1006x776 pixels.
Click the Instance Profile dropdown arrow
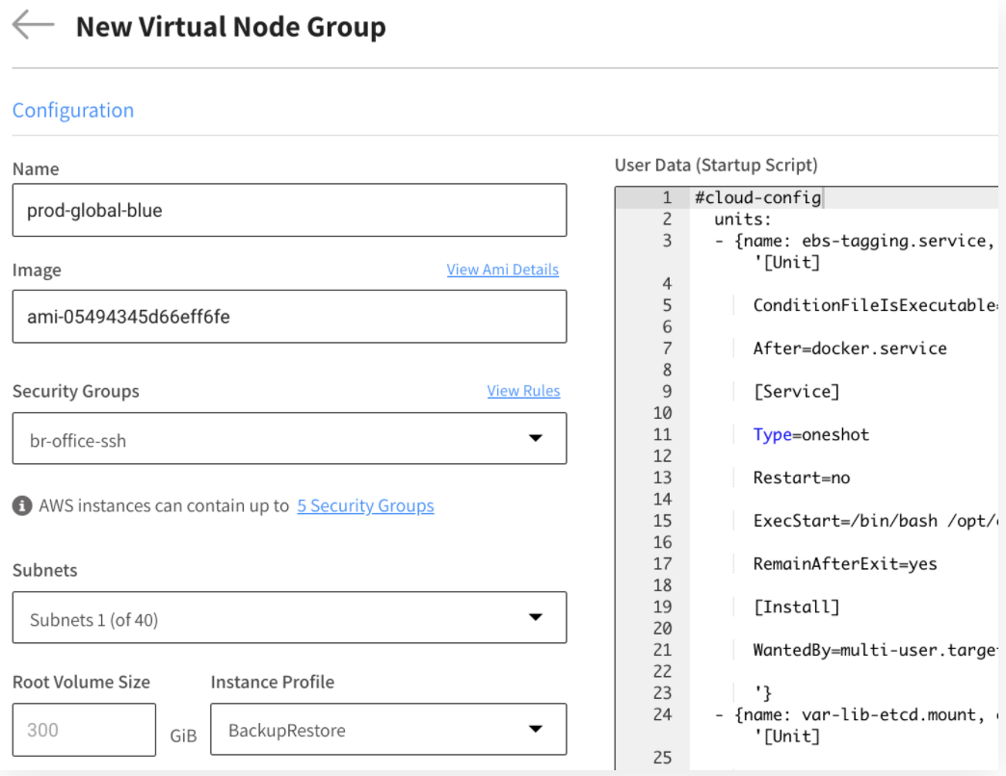(x=537, y=730)
